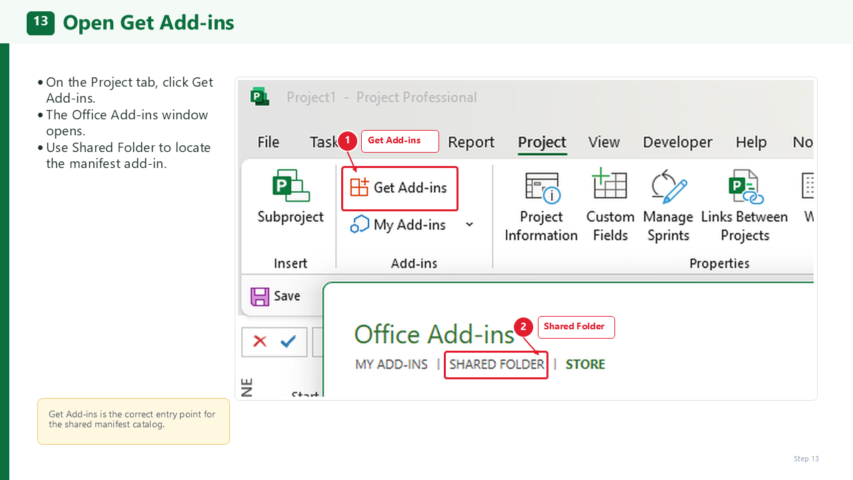Select MY ADD-INS in Office Add-ins
Image resolution: width=853 pixels, height=480 pixels.
point(392,365)
